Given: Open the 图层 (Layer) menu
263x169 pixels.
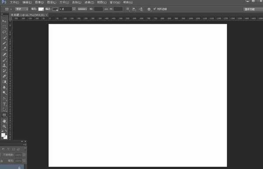Looking at the screenshot, I should click(x=51, y=2).
